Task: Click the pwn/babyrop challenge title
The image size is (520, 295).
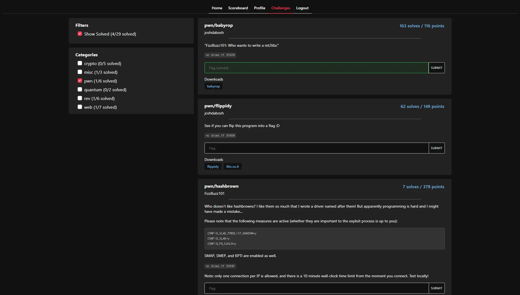Action: [218, 25]
